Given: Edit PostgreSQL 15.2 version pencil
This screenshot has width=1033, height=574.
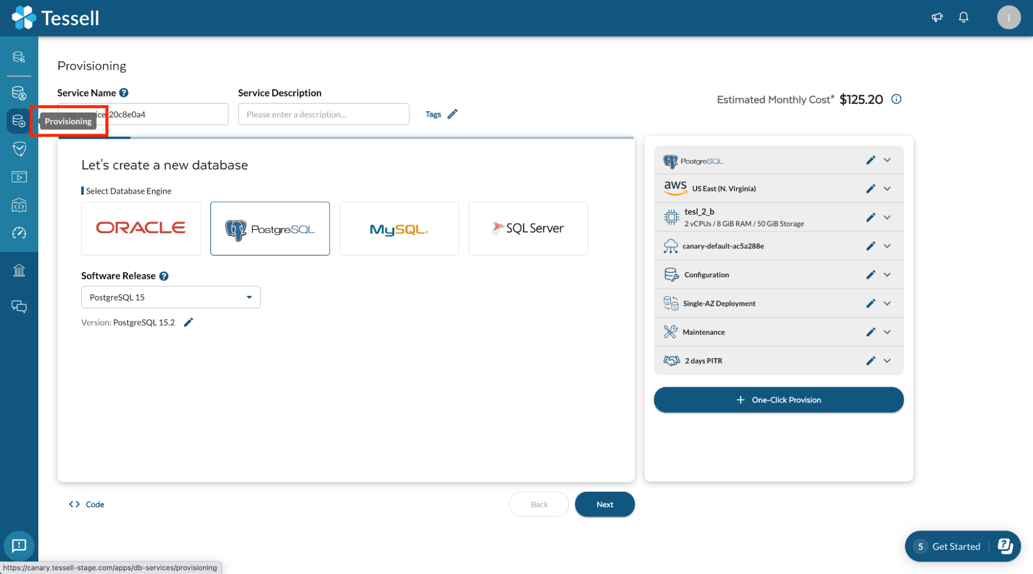Looking at the screenshot, I should point(189,322).
